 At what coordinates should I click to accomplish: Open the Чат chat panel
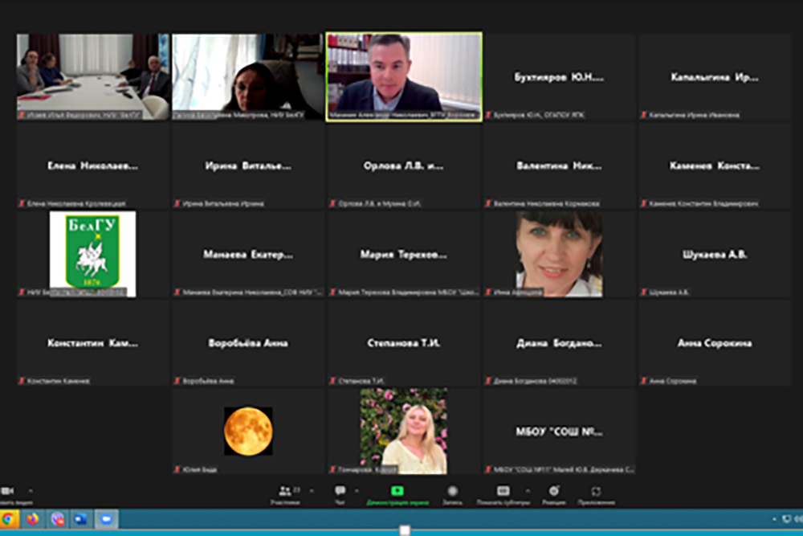point(340,492)
